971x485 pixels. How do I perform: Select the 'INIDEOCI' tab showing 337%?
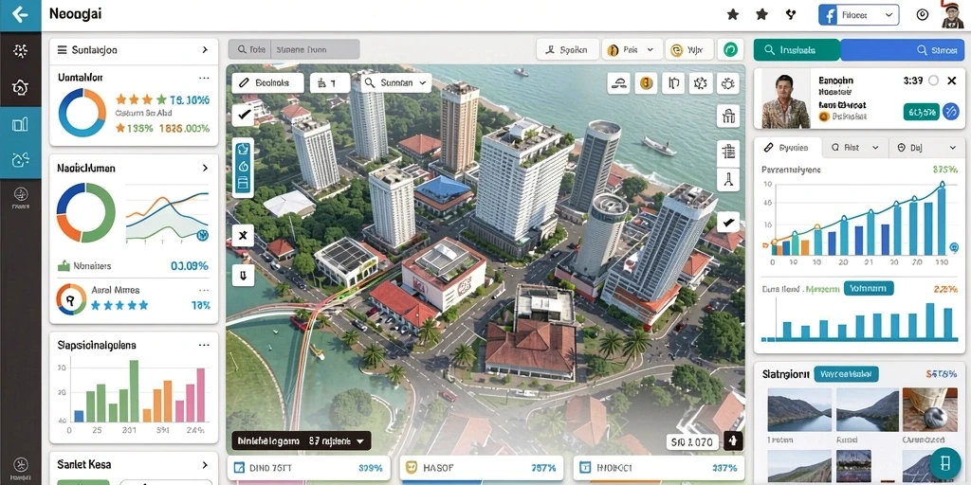point(658,468)
